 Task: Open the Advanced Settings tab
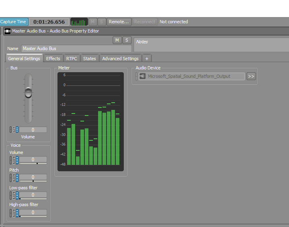[x=120, y=59]
